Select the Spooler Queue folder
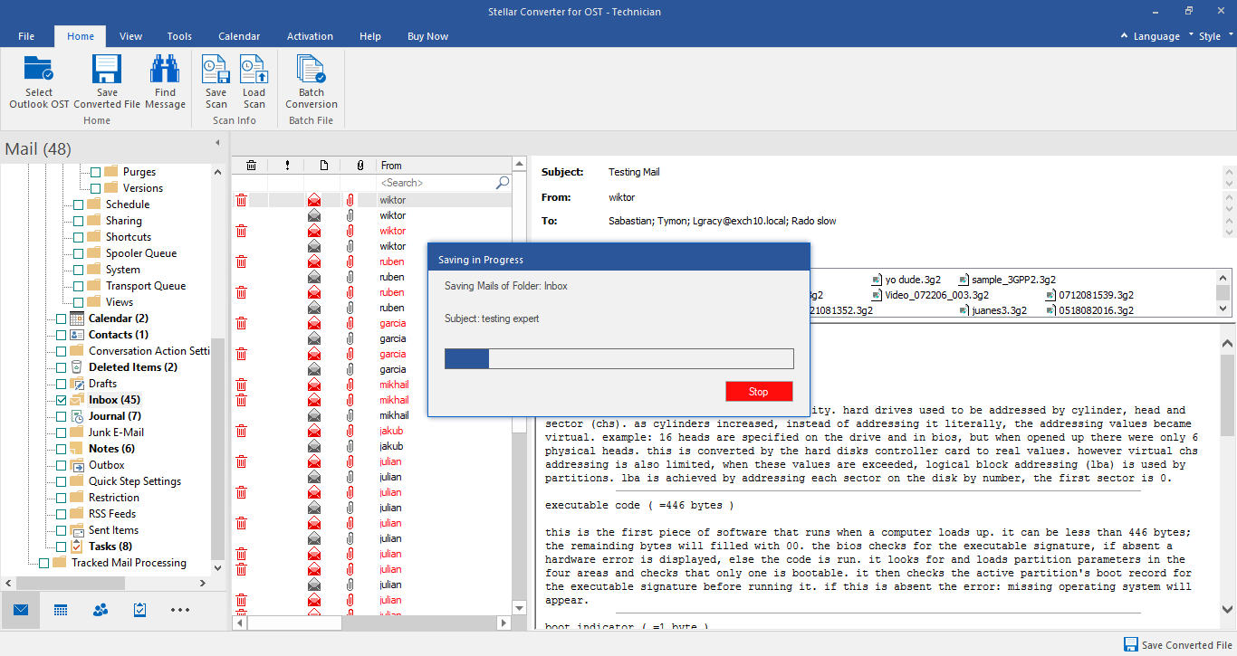The height and width of the screenshot is (656, 1237). tap(141, 253)
